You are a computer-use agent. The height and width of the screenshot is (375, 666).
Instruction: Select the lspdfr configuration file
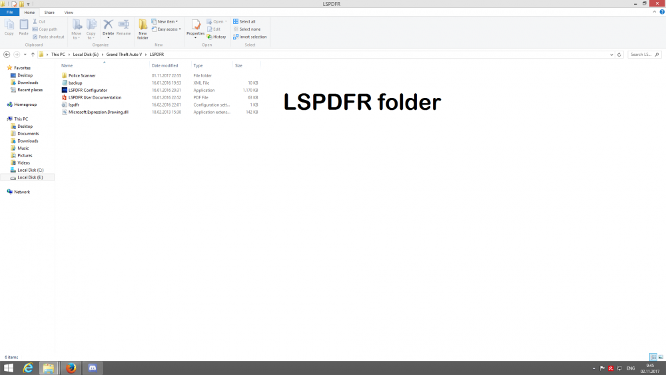pyautogui.click(x=73, y=105)
